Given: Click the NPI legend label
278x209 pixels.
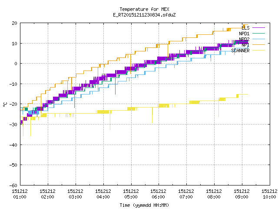Looking at the screenshot, I should (245, 45).
